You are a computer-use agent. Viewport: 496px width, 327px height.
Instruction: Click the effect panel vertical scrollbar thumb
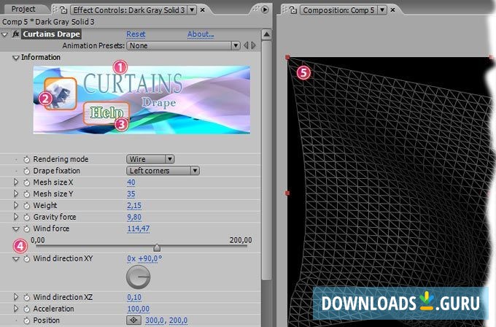tap(267, 160)
